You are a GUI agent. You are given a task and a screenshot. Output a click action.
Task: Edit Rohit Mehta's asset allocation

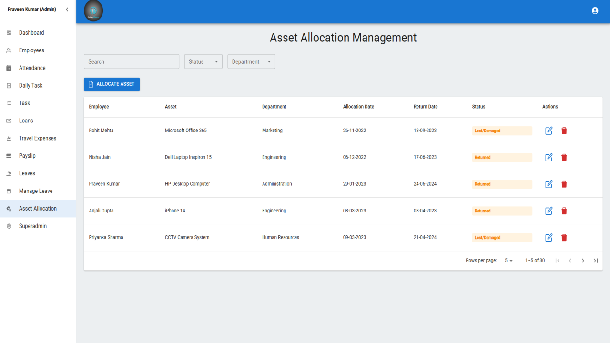point(549,131)
